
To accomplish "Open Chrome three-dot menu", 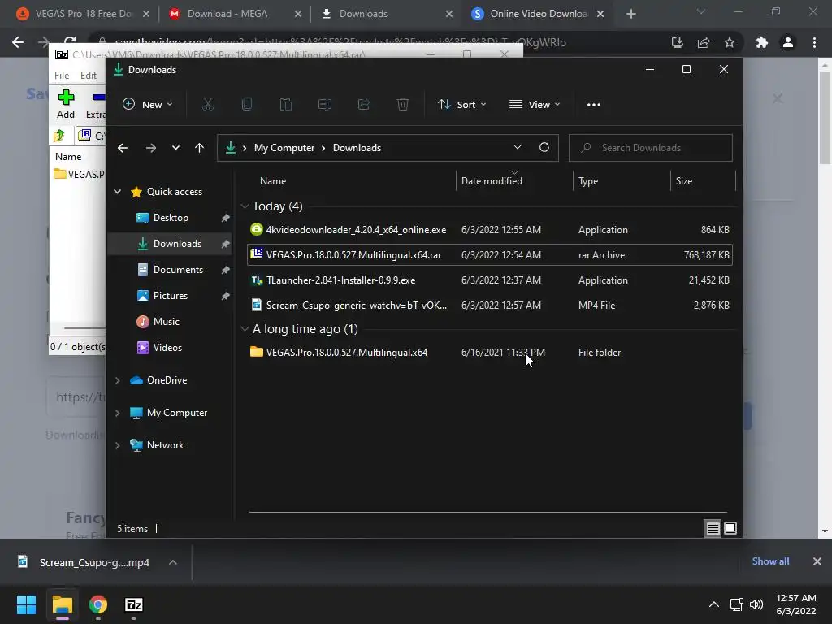I will pyautogui.click(x=814, y=42).
